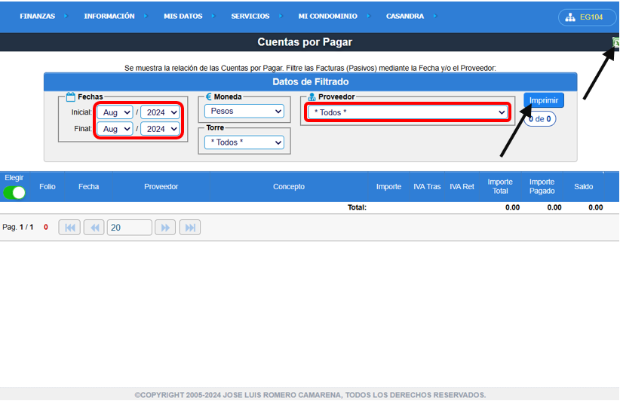
Task: Select a provider from the Proveedor dropdown
Action: click(x=407, y=112)
